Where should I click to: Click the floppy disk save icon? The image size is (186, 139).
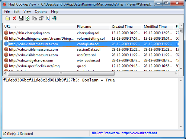21,18
